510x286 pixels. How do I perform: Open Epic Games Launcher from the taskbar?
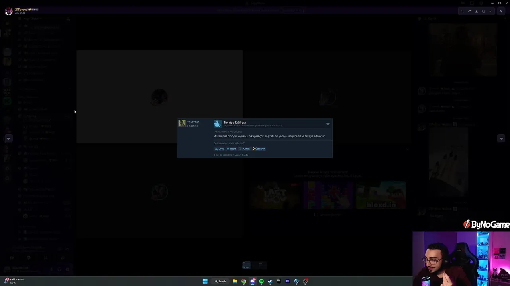pos(279,281)
